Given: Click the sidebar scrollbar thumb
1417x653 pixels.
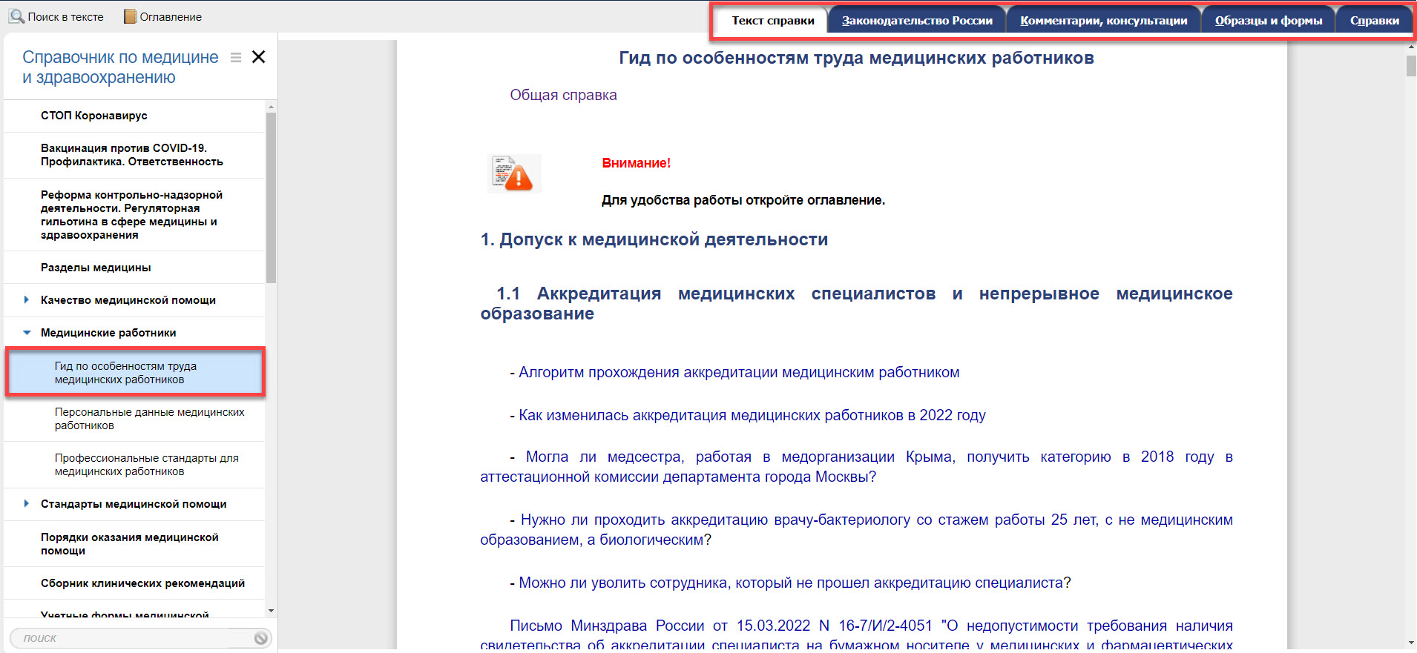Looking at the screenshot, I should (271, 197).
